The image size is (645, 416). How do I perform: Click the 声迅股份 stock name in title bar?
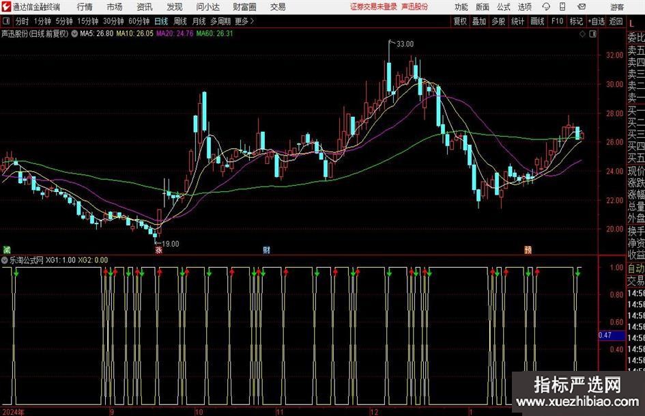[x=415, y=7]
